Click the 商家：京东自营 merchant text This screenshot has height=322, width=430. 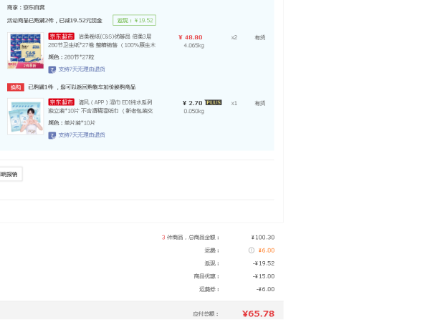[x=26, y=8]
